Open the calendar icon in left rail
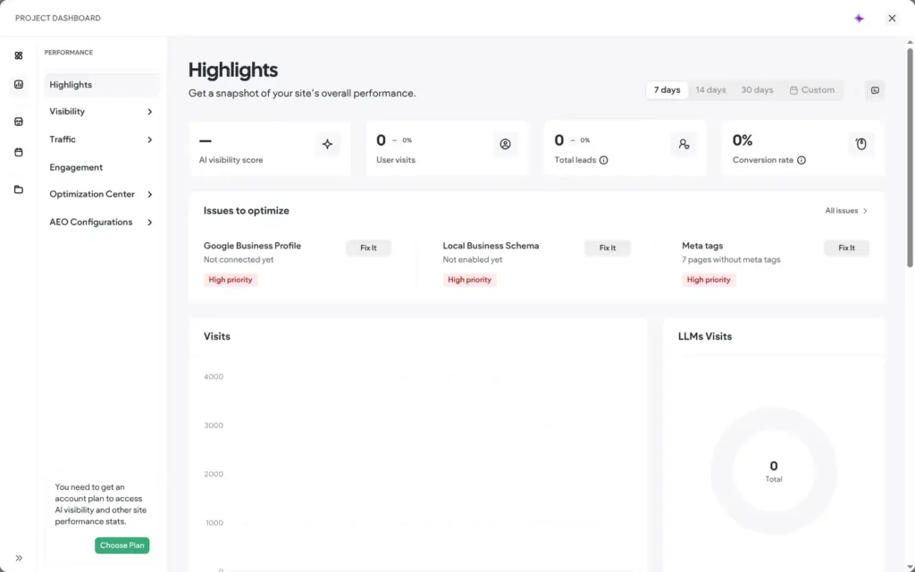 point(19,152)
